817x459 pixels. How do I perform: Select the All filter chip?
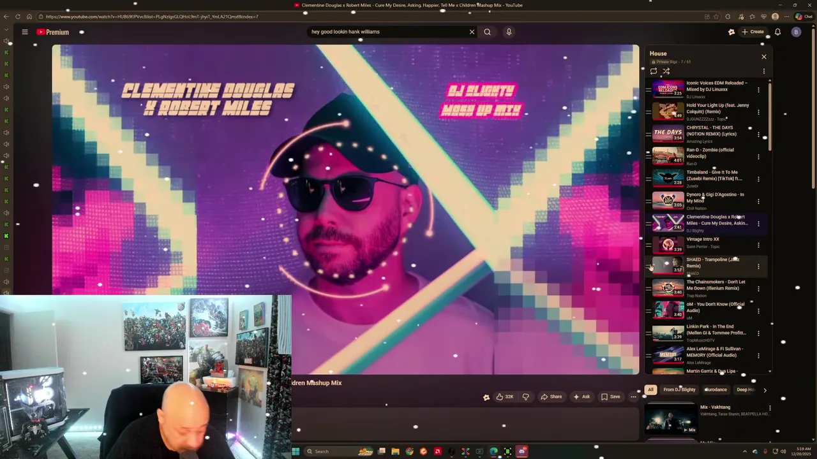pyautogui.click(x=650, y=390)
